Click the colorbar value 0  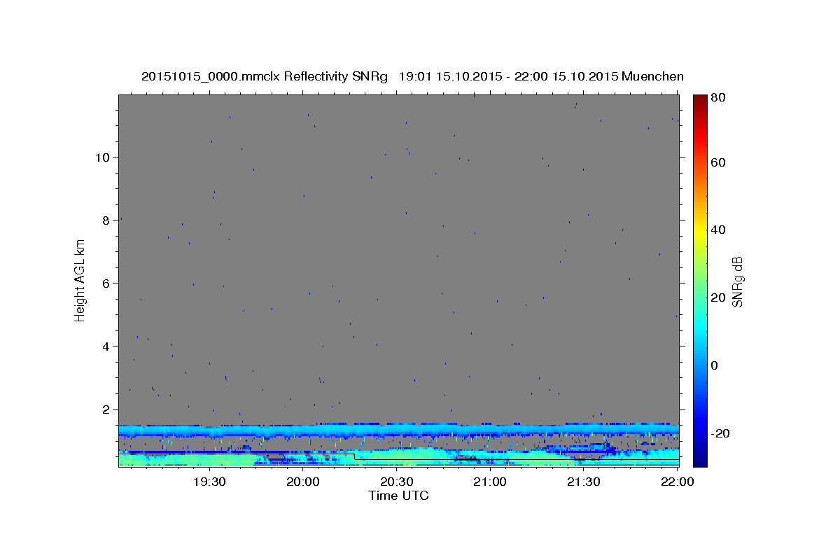(x=716, y=365)
